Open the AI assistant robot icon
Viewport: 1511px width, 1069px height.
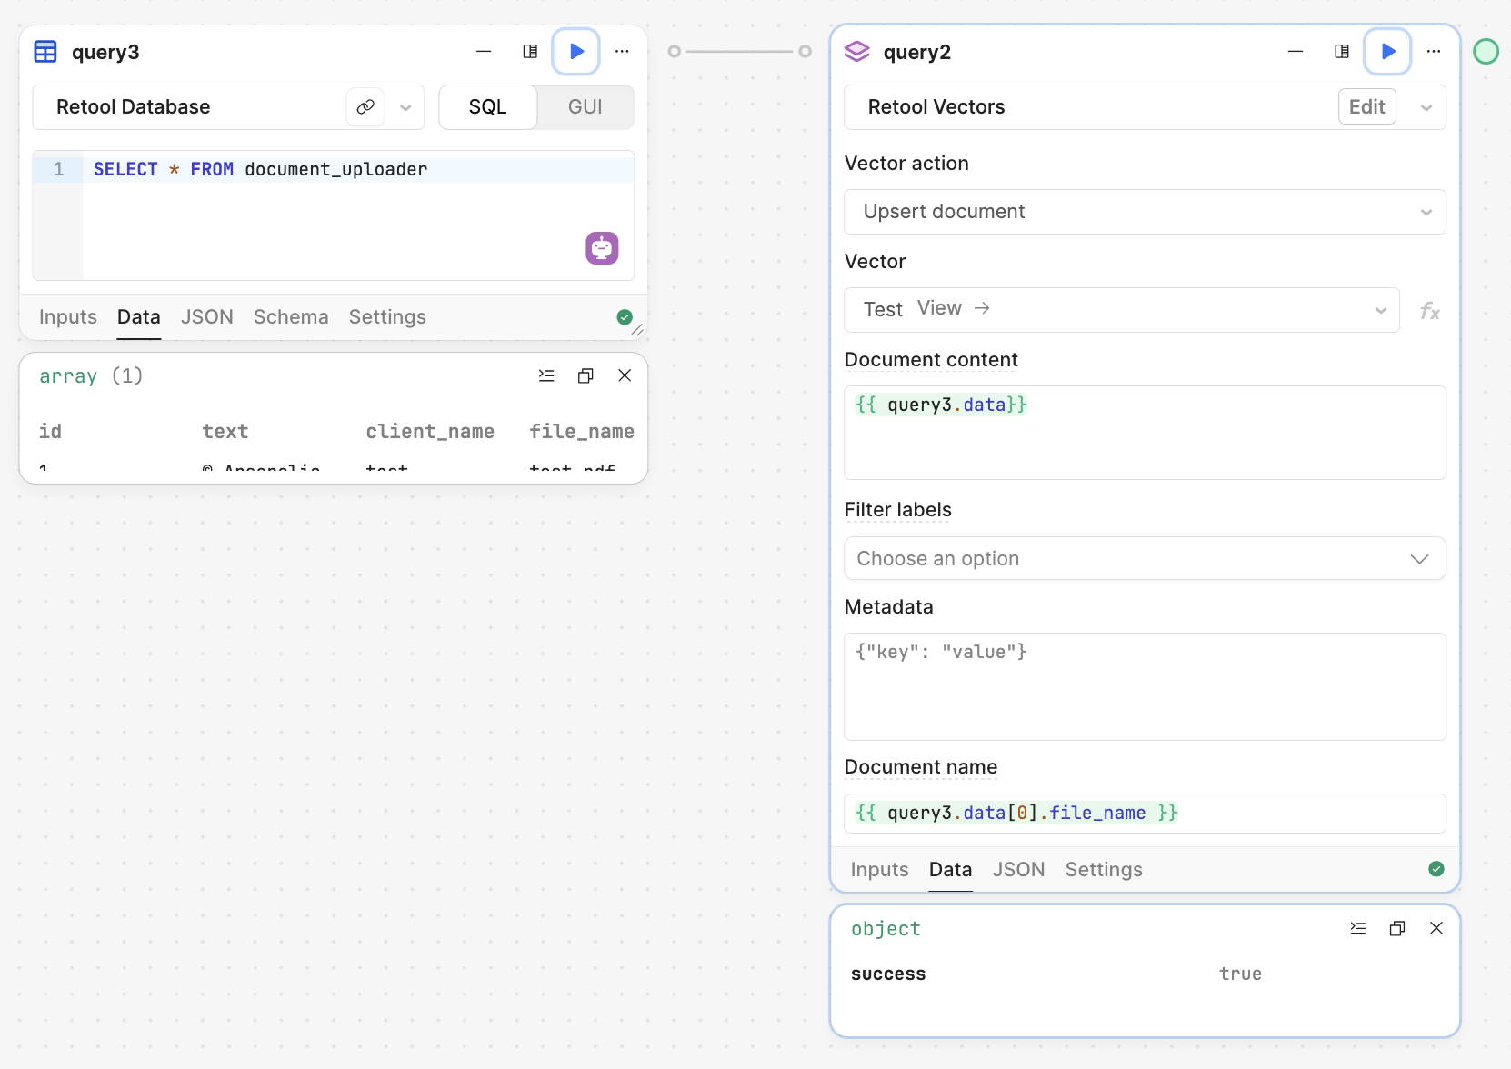point(602,248)
